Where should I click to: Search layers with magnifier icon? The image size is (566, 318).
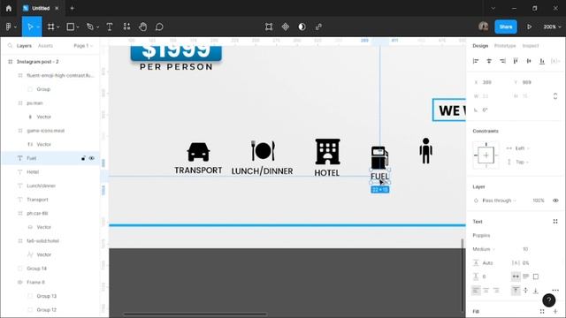(x=10, y=46)
